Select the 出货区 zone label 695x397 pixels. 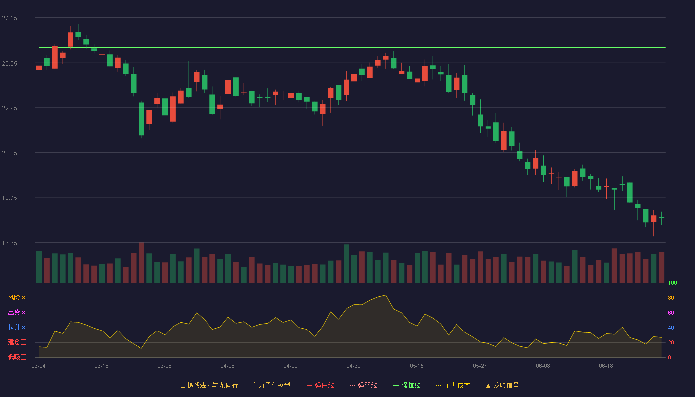(x=17, y=313)
